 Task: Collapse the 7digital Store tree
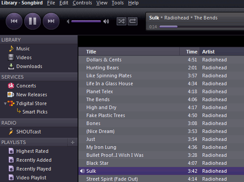[5, 103]
